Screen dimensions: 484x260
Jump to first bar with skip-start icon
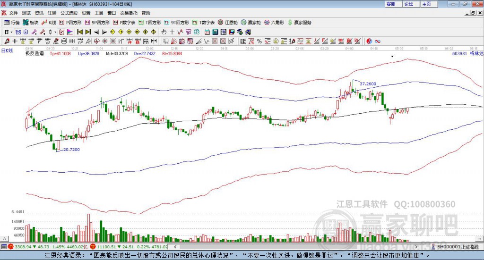(79, 32)
